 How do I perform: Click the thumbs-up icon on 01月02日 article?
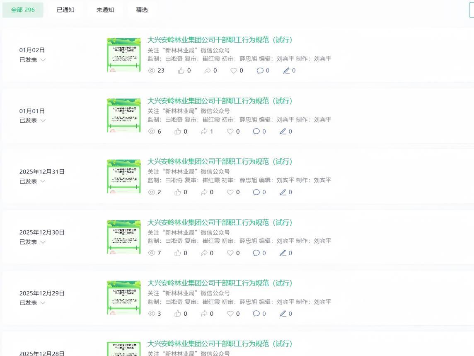click(x=181, y=71)
